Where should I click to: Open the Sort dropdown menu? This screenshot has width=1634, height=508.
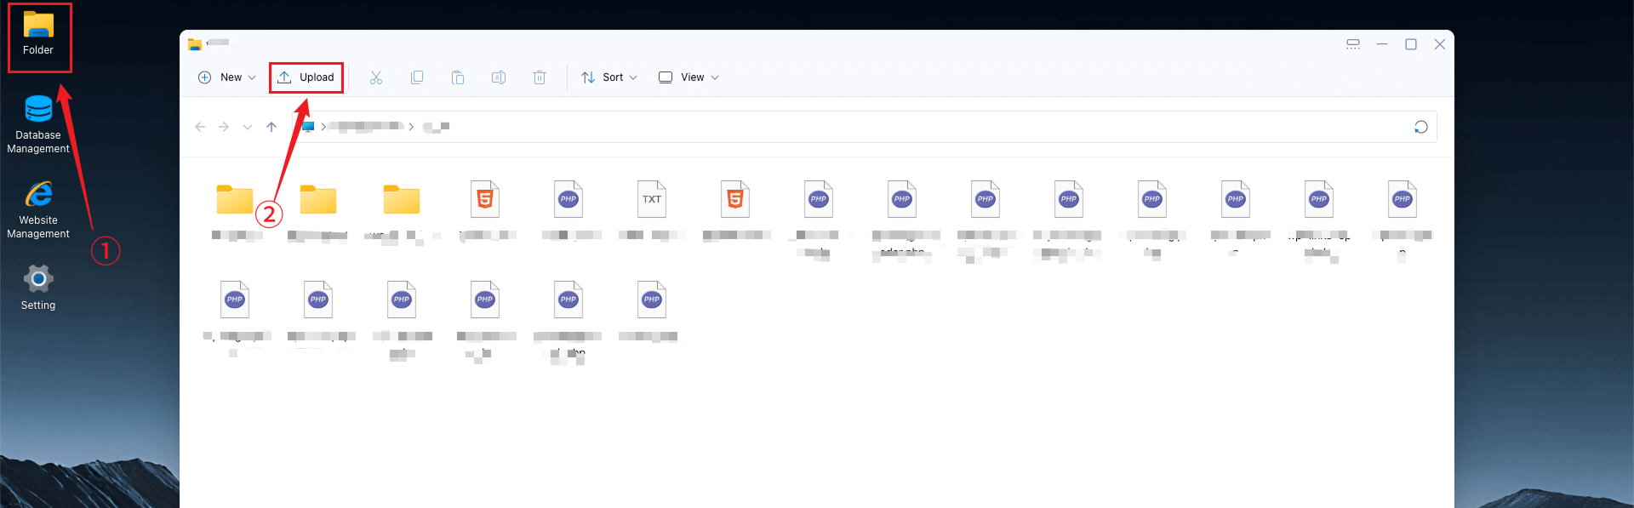[x=609, y=77]
